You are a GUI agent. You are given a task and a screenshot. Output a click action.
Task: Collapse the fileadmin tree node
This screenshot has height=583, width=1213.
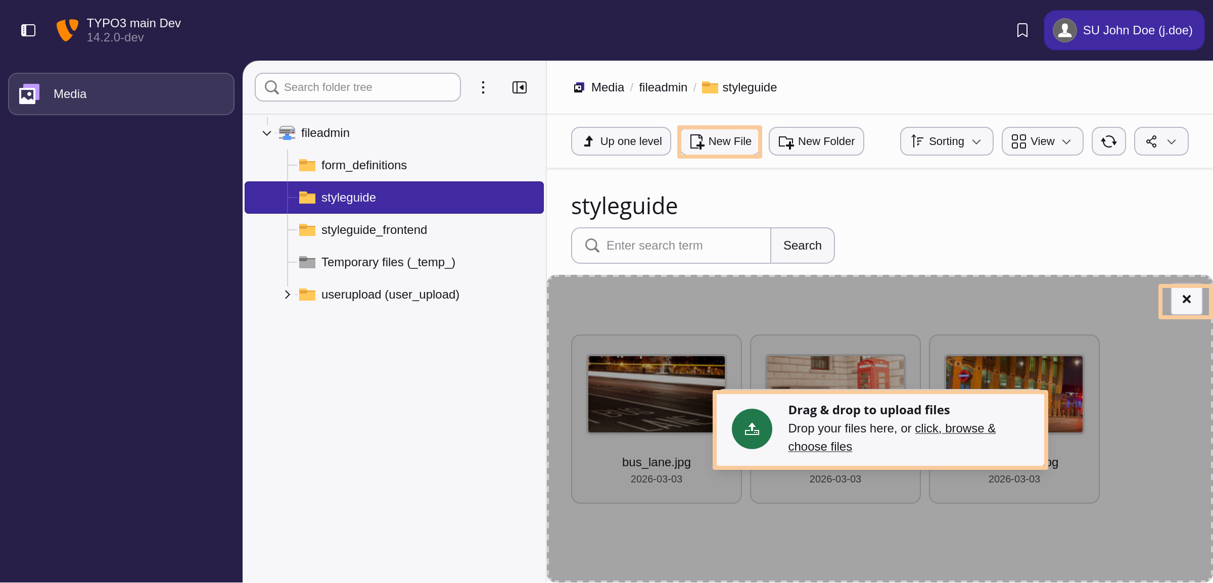point(267,133)
